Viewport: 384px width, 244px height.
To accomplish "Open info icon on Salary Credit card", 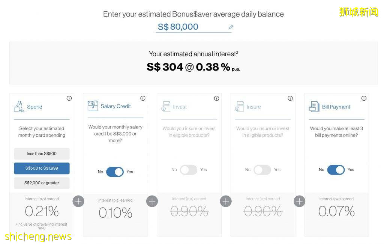I will click(x=143, y=98).
